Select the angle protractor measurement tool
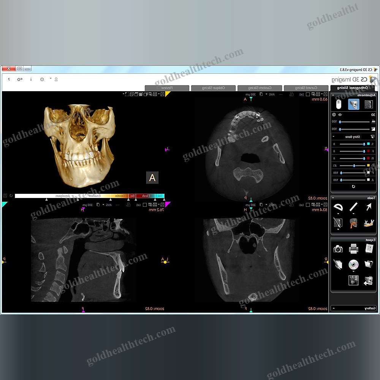Screen dimensions: 380x380 [x=338, y=207]
